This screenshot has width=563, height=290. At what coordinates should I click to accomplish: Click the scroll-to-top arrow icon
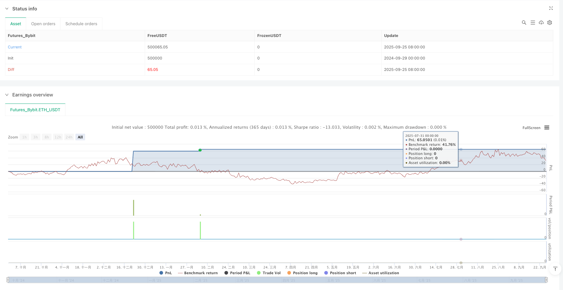pyautogui.click(x=555, y=269)
